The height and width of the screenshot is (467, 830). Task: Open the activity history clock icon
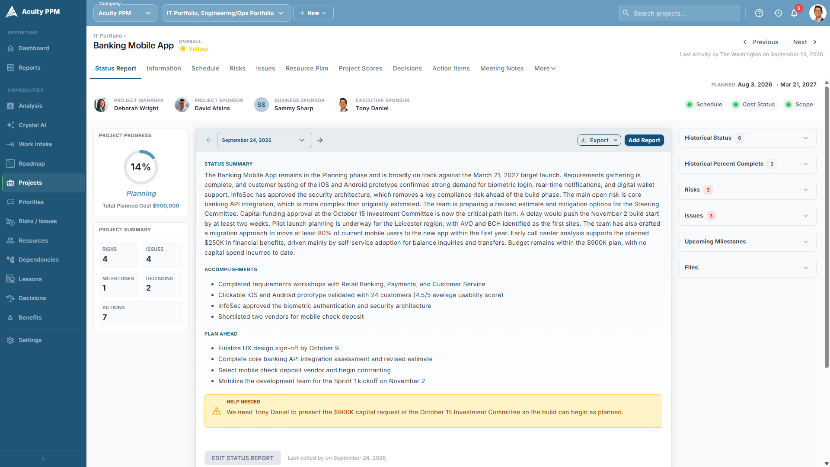click(x=778, y=13)
